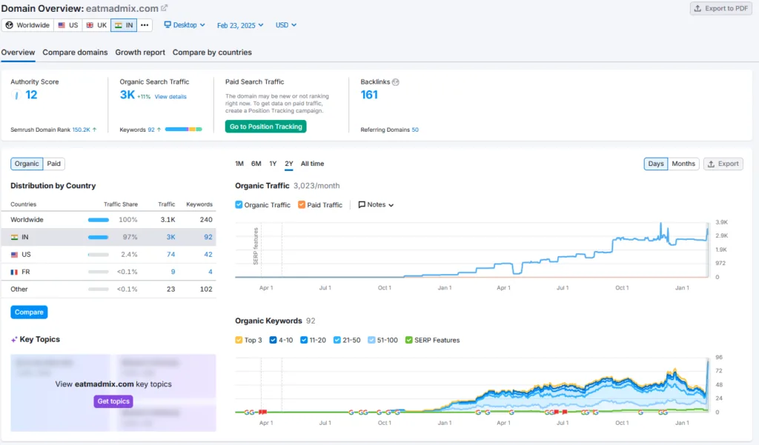Open the Overview tab
Image resolution: width=759 pixels, height=445 pixels.
tap(18, 53)
